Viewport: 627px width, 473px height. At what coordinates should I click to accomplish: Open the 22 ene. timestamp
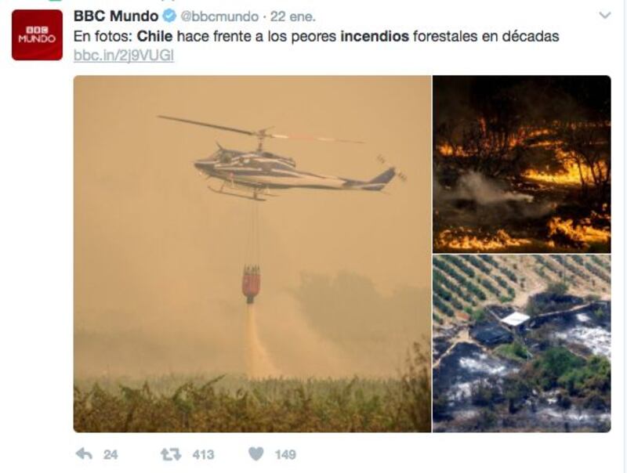(292, 16)
